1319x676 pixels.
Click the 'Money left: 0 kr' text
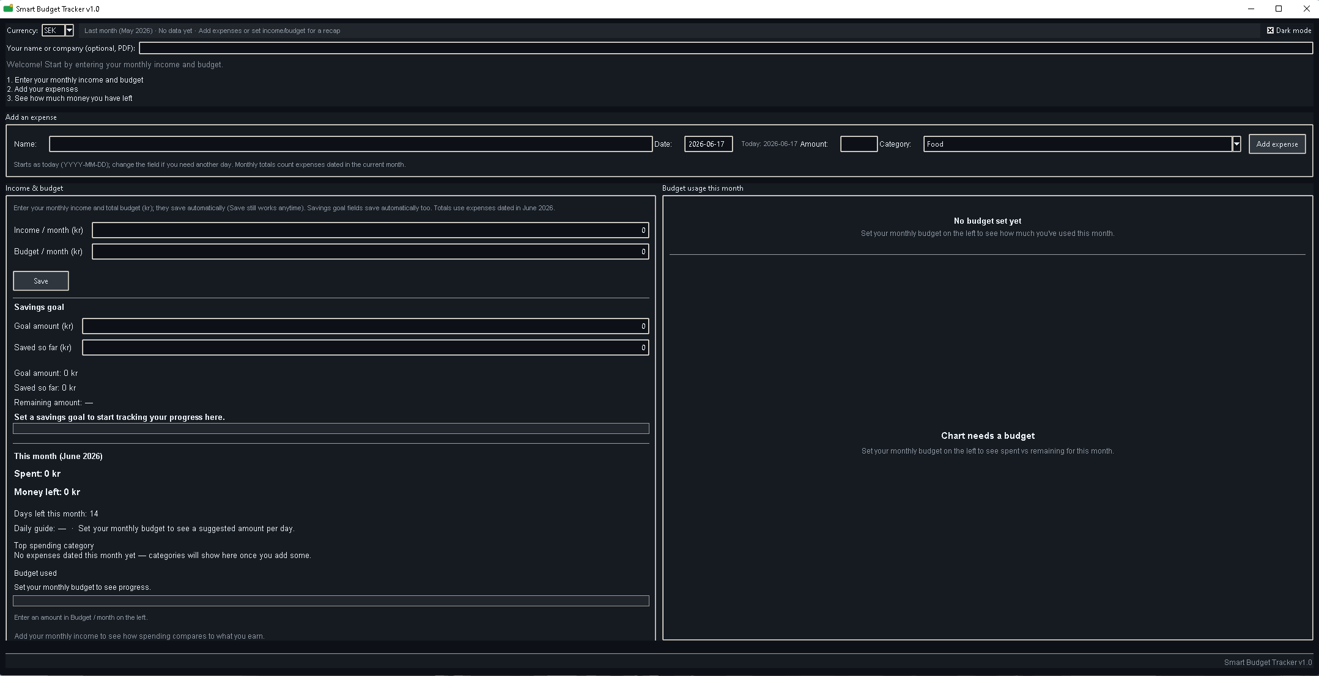pos(47,492)
